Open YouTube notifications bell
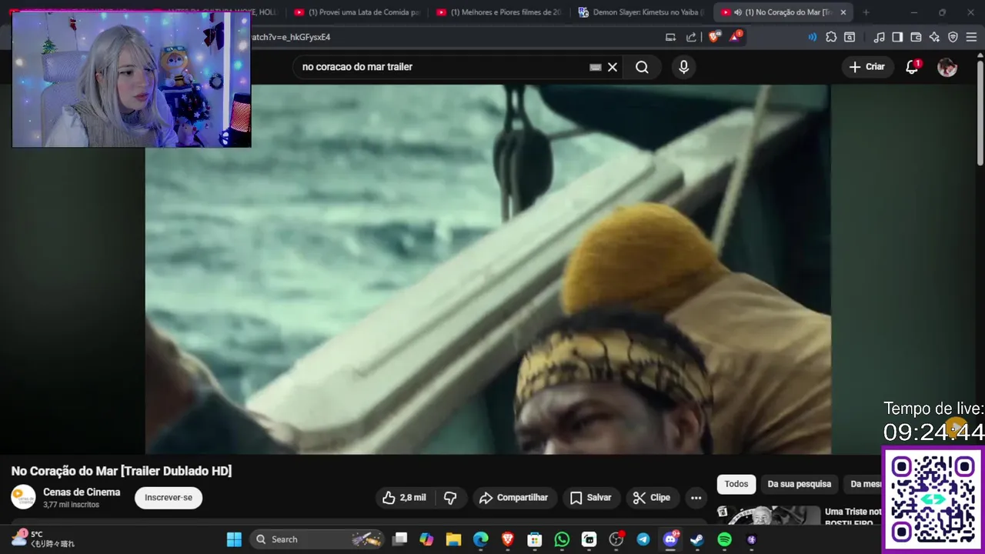Image resolution: width=985 pixels, height=554 pixels. coord(912,67)
